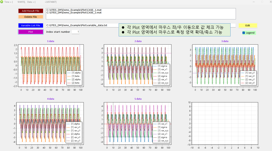Click the '3 data' plot title

coord(225,41)
